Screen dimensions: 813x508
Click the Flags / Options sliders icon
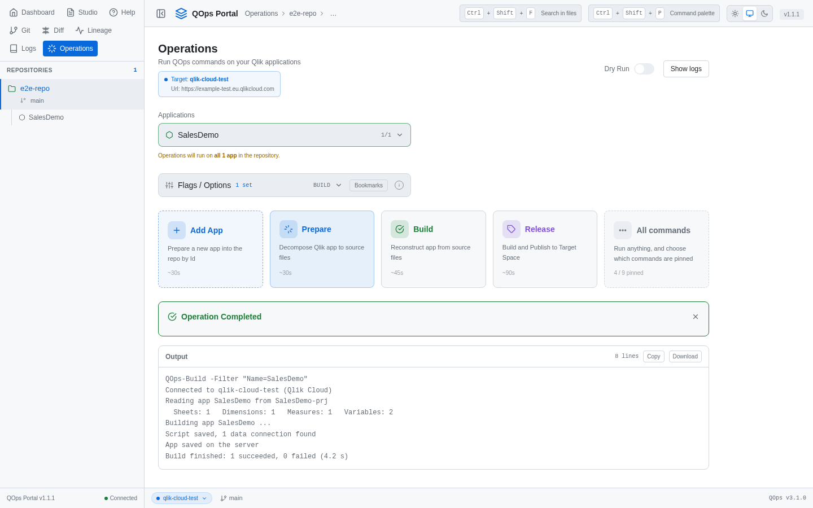coord(169,185)
